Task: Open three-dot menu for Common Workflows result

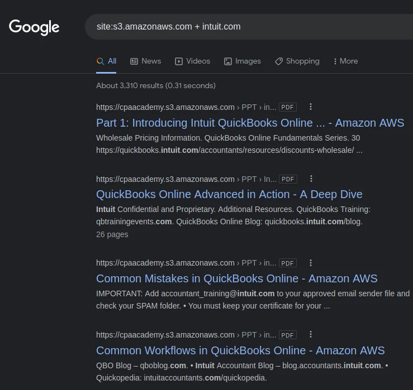Action: tap(311, 335)
